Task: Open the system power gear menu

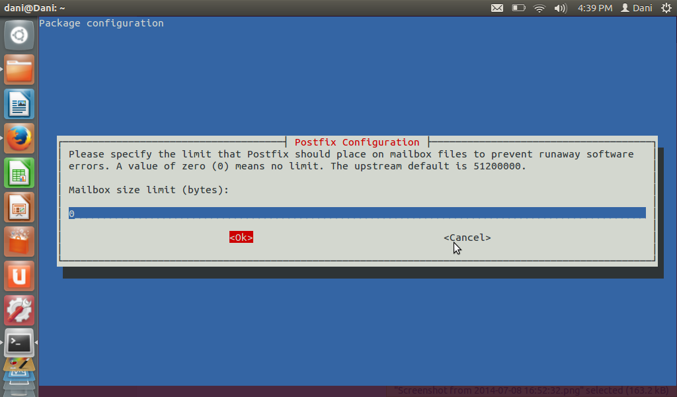Action: click(666, 8)
